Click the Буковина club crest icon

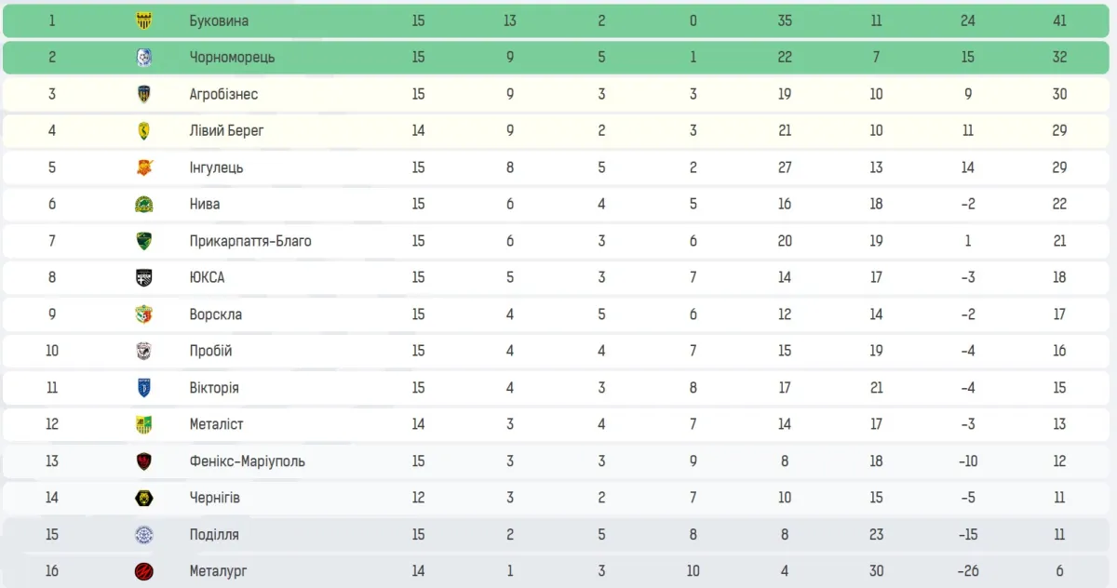pos(143,20)
